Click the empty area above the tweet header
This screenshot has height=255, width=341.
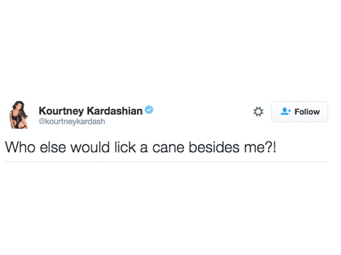click(x=170, y=53)
